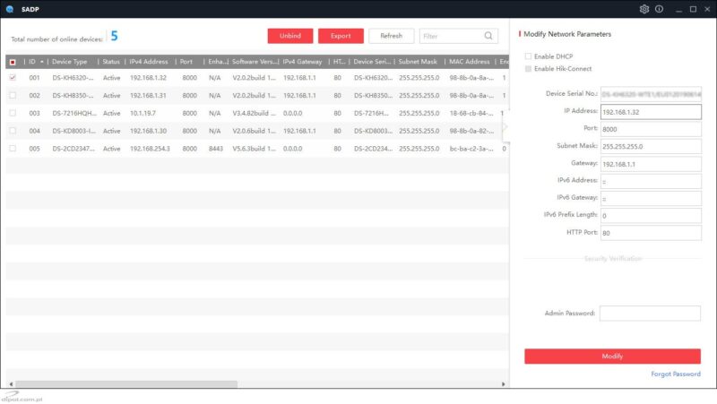This screenshot has width=717, height=404.
Task: Click the Device Serial No. field
Action: [x=651, y=94]
